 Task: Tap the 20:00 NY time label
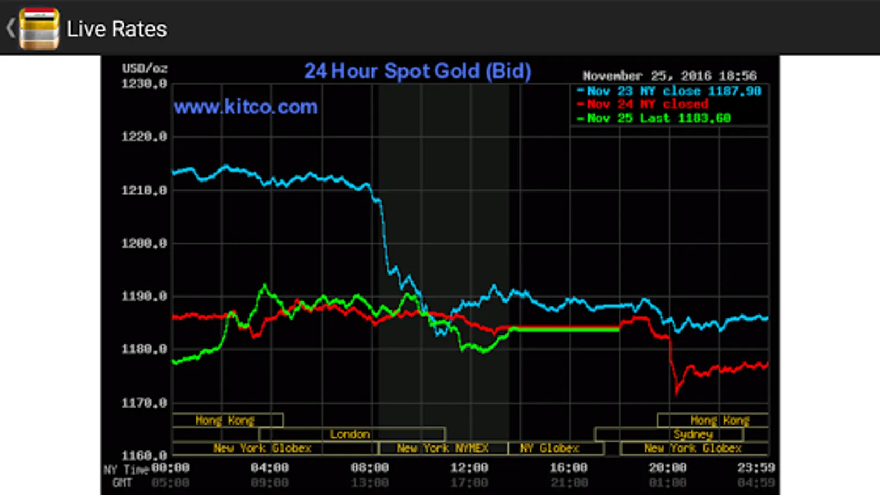668,468
